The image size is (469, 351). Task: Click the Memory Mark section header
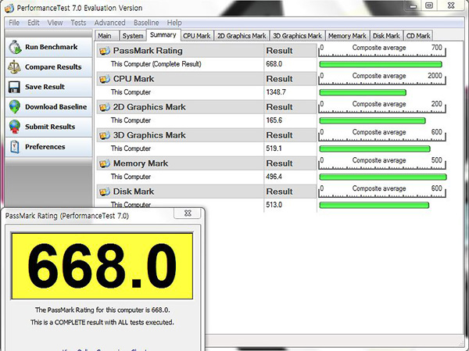click(206, 163)
